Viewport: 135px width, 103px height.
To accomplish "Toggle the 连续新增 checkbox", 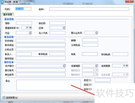I will pyautogui.click(x=4, y=97).
